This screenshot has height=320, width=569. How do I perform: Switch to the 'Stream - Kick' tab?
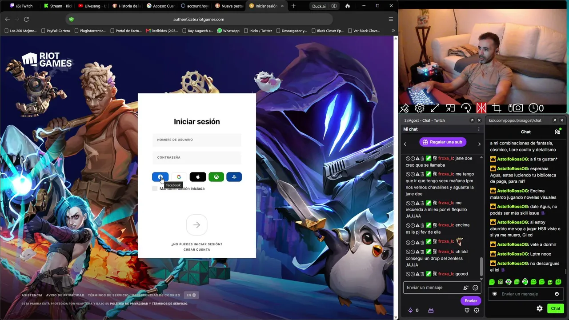(58, 6)
